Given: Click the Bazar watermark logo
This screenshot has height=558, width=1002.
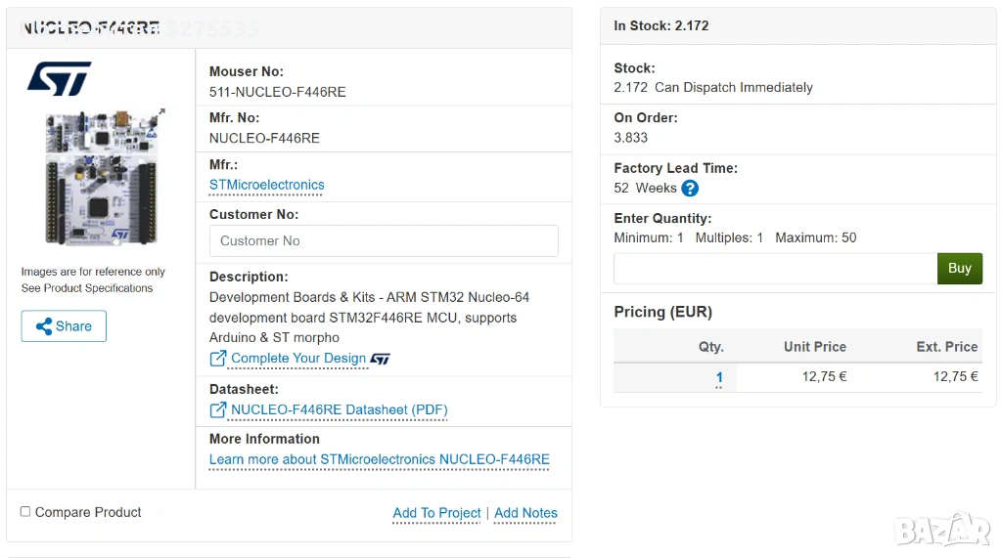Looking at the screenshot, I should [942, 530].
